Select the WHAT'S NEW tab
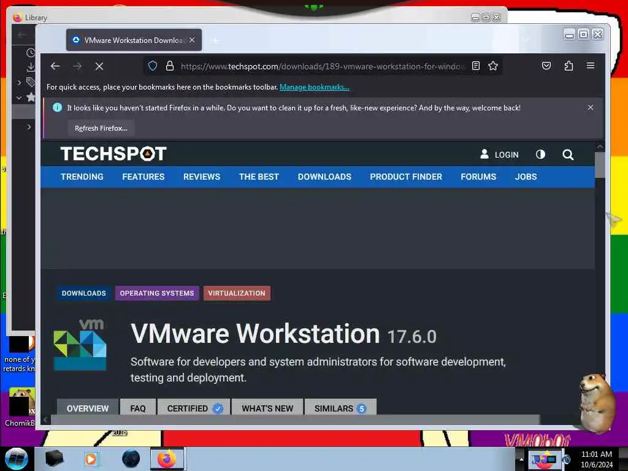This screenshot has height=471, width=628. [267, 408]
